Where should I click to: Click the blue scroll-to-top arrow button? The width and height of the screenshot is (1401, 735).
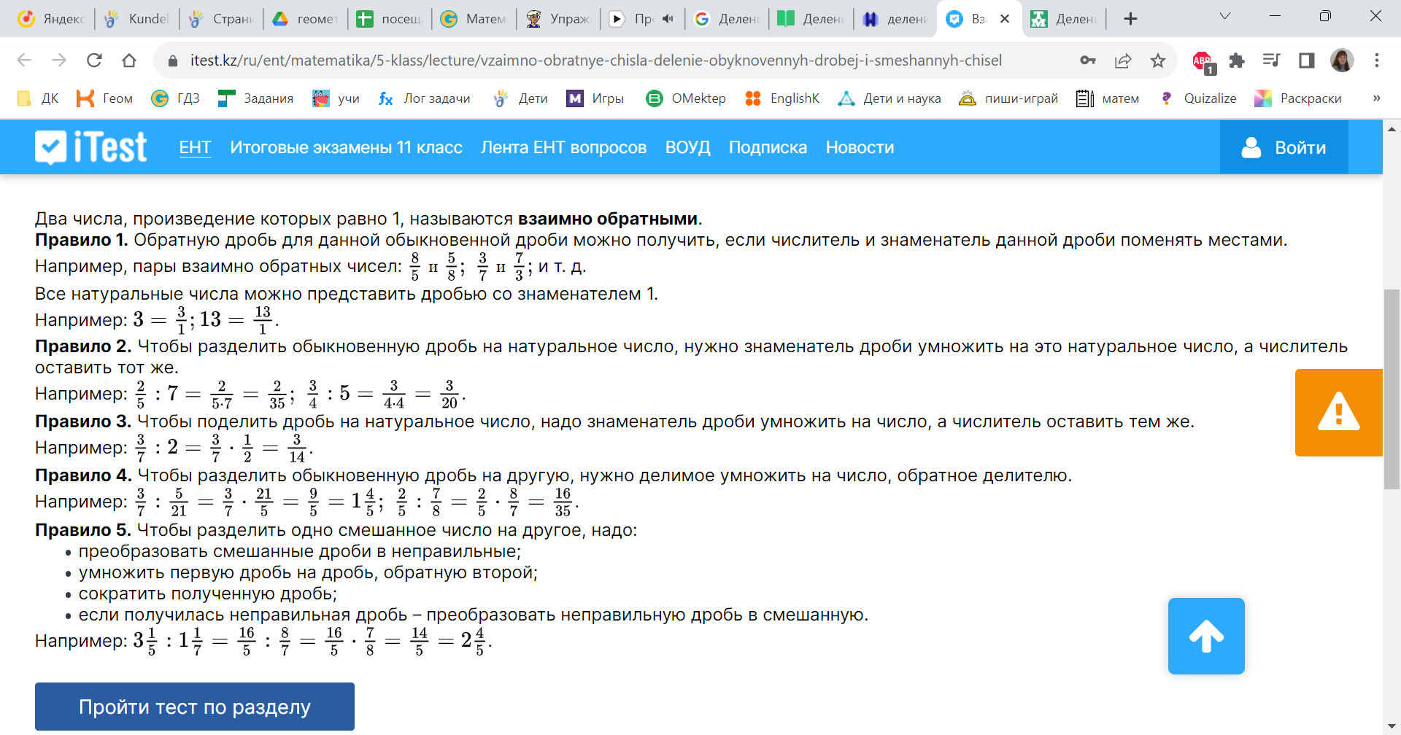pyautogui.click(x=1206, y=636)
